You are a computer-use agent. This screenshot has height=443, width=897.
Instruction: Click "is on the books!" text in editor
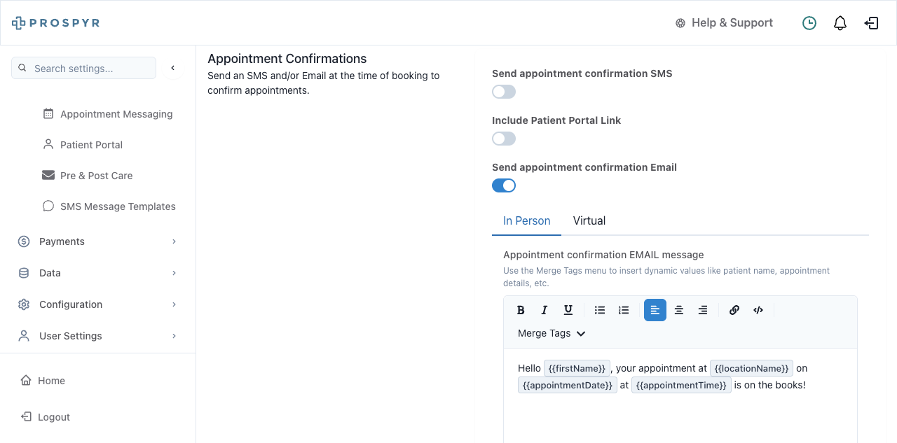coord(770,385)
